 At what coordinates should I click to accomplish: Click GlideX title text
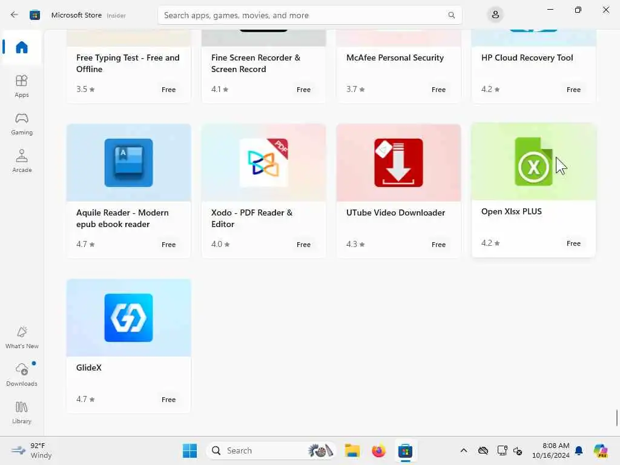[89, 368]
